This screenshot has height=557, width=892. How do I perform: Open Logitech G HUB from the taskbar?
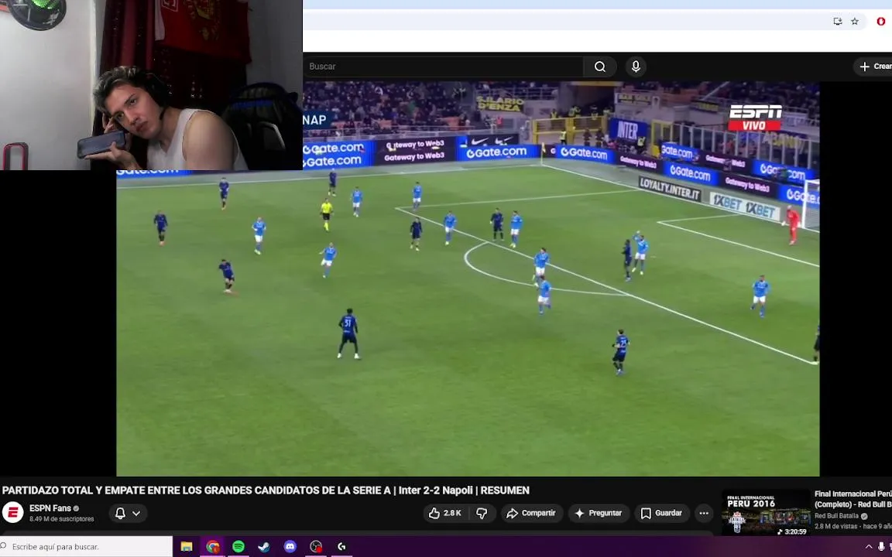(x=342, y=547)
